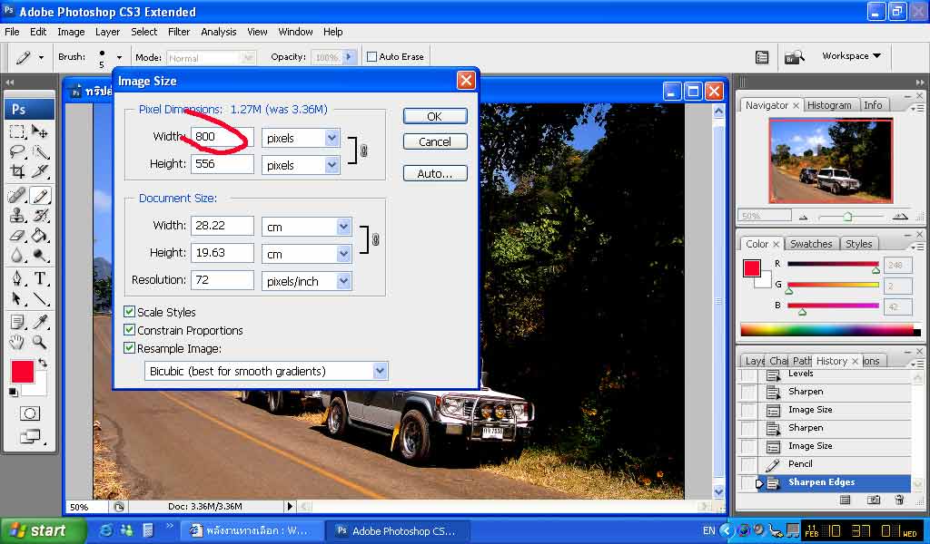Toggle Constrain Proportions checkbox
The image size is (930, 544).
tap(130, 330)
